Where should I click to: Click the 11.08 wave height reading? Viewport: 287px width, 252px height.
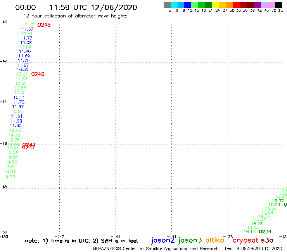[x=26, y=43]
